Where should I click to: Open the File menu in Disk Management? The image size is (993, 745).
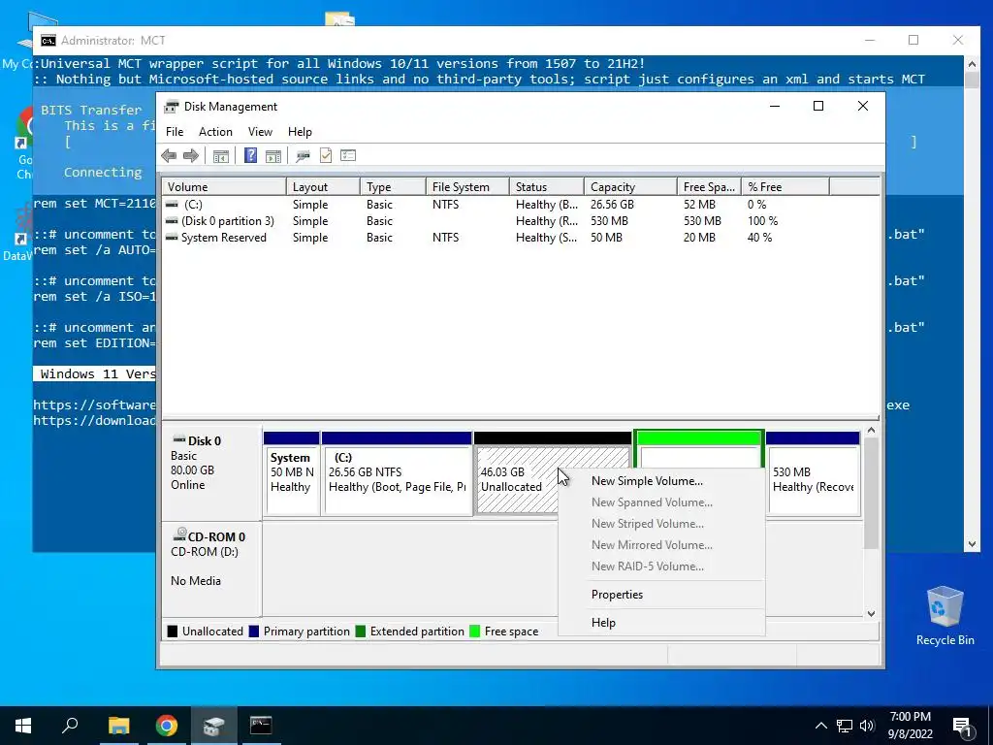[175, 132]
